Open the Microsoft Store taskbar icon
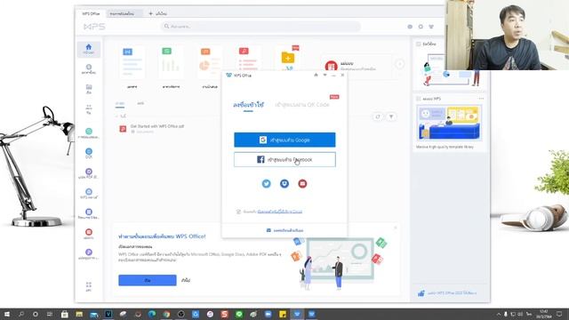 click(65, 314)
